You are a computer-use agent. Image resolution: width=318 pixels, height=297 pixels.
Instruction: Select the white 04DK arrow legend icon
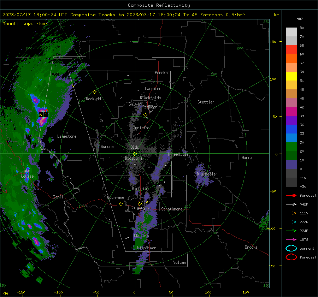click(x=291, y=204)
